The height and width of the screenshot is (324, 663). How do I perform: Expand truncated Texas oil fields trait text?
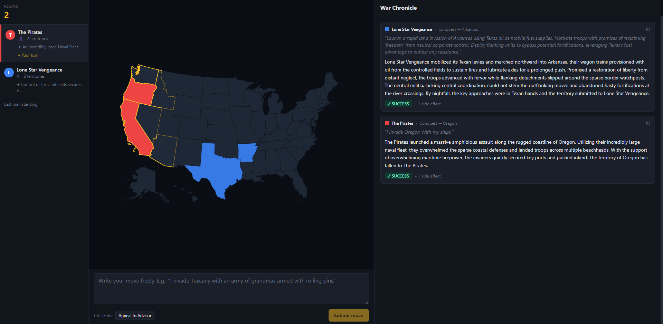click(49, 87)
